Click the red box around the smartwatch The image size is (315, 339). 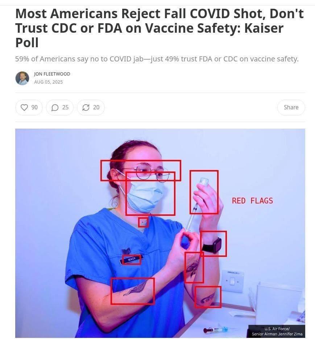click(214, 244)
